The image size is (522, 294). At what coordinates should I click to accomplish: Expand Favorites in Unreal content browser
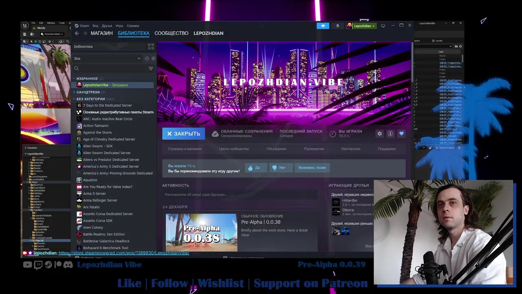(26, 148)
